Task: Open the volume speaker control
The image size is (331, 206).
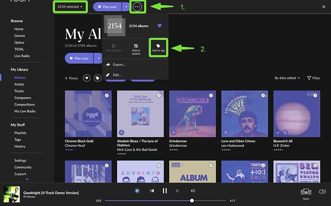Action: point(322,192)
